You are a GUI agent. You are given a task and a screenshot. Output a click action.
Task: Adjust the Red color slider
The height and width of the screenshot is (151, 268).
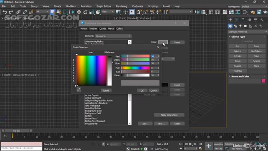tap(135, 56)
